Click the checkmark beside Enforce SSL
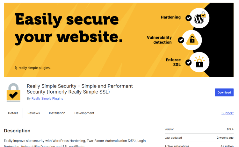The image size is (239, 147). click(189, 62)
